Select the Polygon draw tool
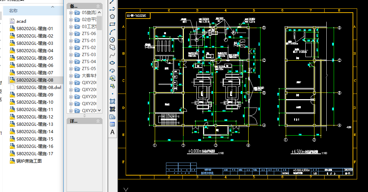The width and height of the screenshot is (368, 192). (x=112, y=16)
